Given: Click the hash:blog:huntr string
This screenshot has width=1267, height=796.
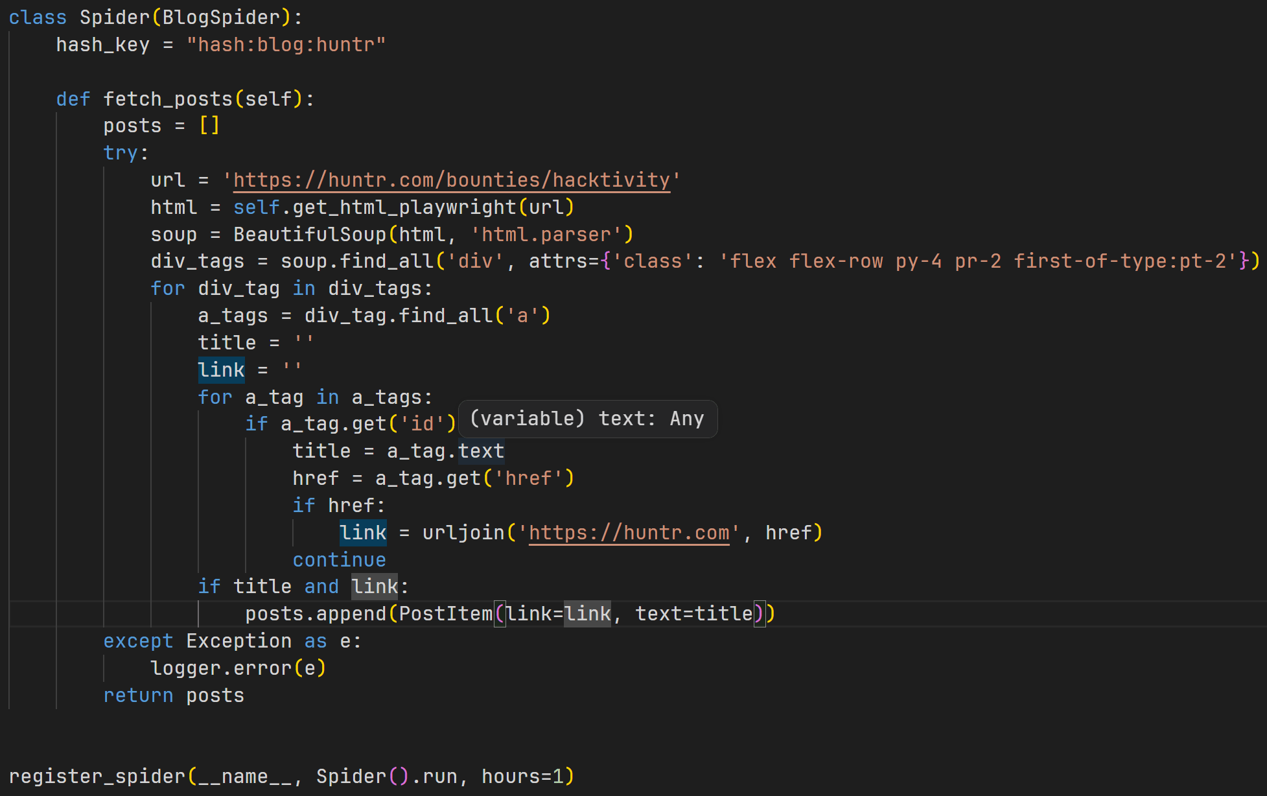Looking at the screenshot, I should pyautogui.click(x=286, y=45).
